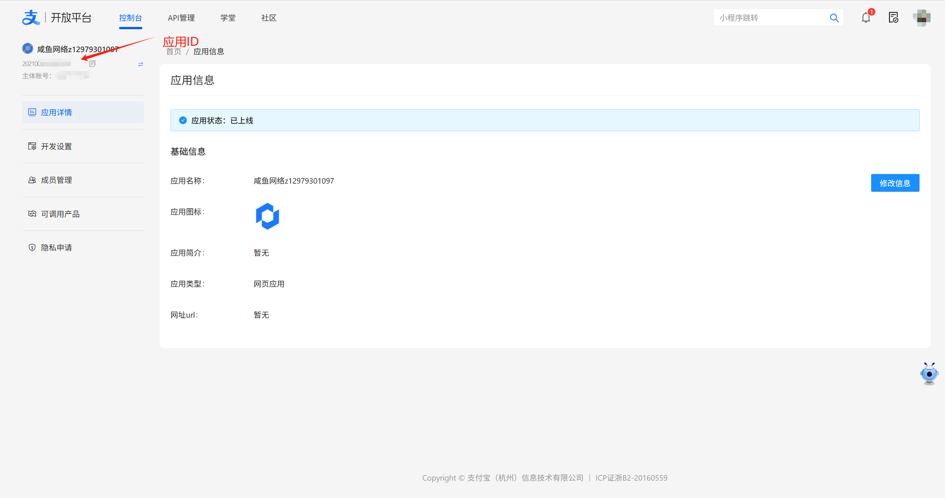This screenshot has width=945, height=498.
Task: Click the 应用状态：已上线 status text
Action: point(222,120)
